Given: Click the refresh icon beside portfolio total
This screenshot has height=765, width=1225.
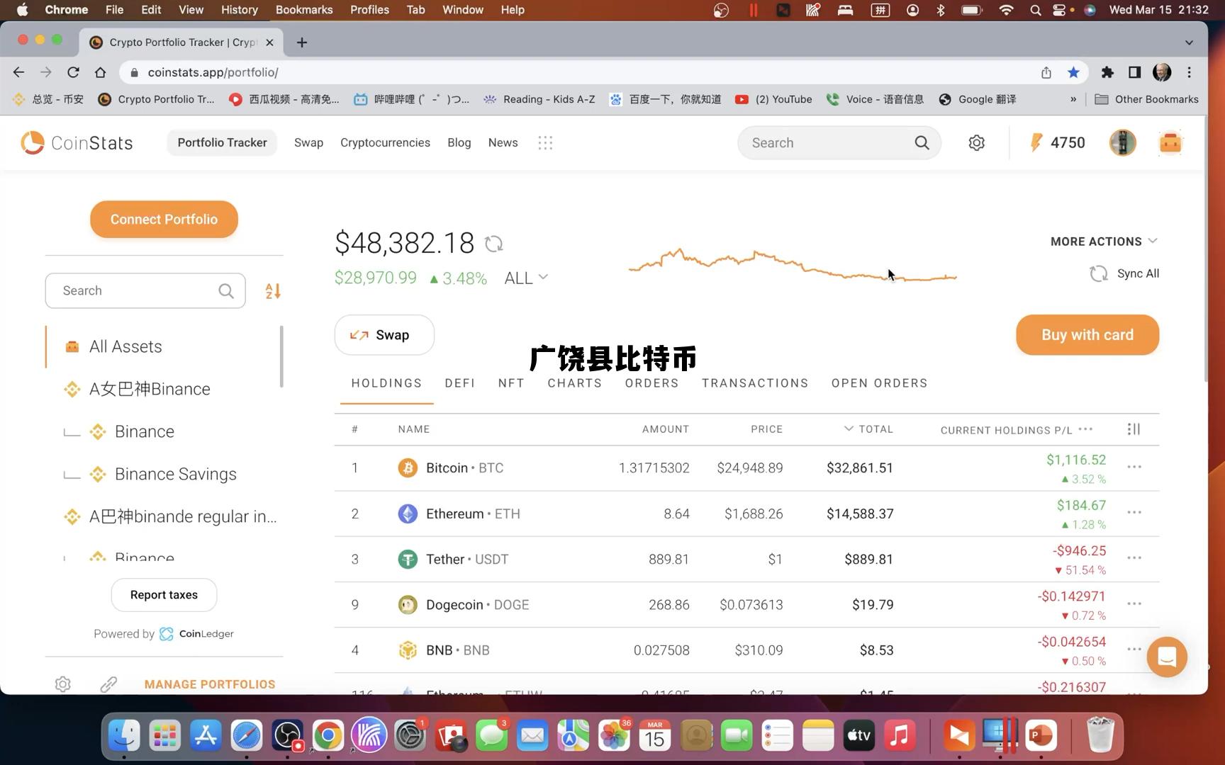Looking at the screenshot, I should pos(493,244).
